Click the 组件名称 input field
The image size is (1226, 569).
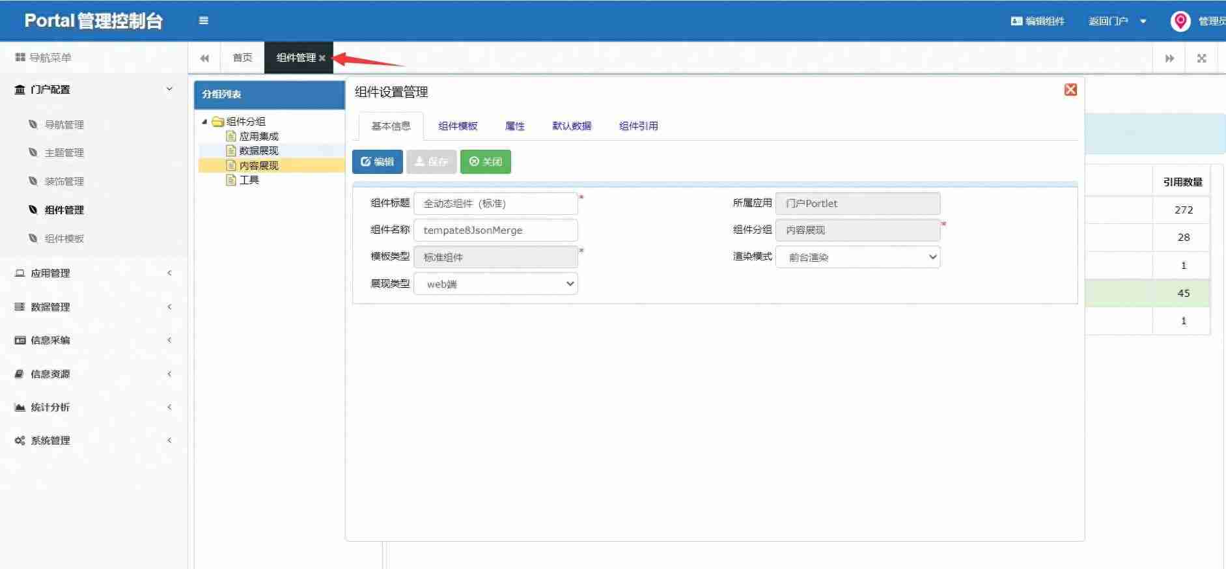(x=495, y=230)
